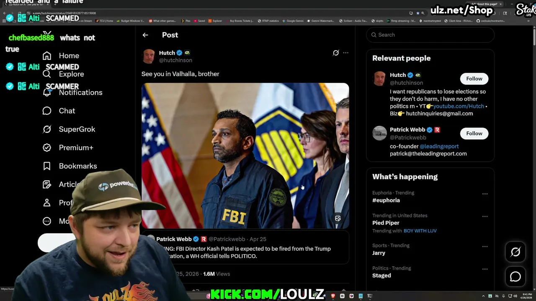Open the quoted Kash Patel POLITICO text
The height and width of the screenshot is (301, 536).
tap(247, 253)
